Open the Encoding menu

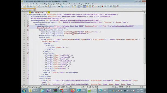pos(44,4)
